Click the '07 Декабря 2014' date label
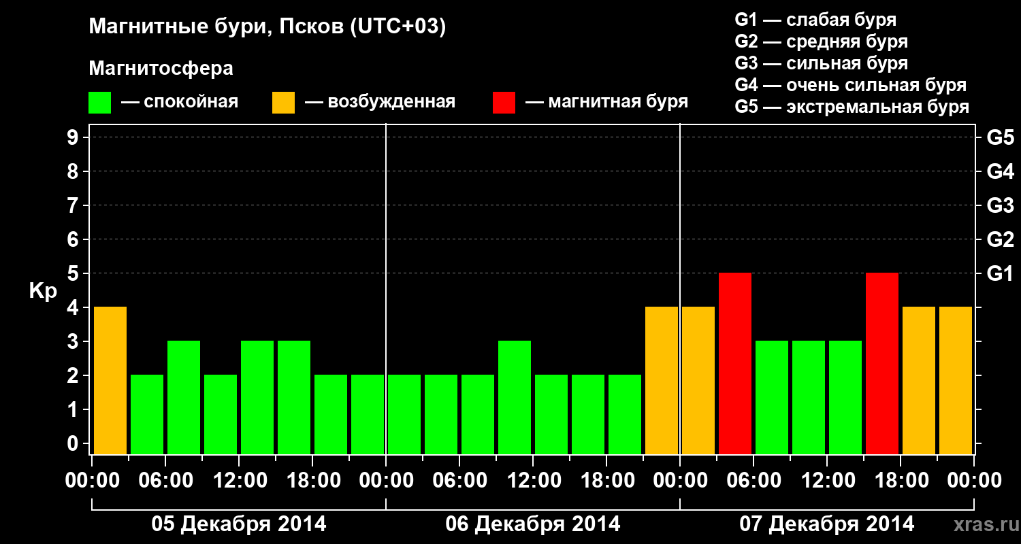The width and height of the screenshot is (1021, 544). coord(827,524)
